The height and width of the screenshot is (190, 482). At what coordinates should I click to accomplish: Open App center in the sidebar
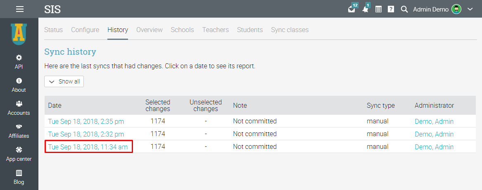[x=19, y=154]
